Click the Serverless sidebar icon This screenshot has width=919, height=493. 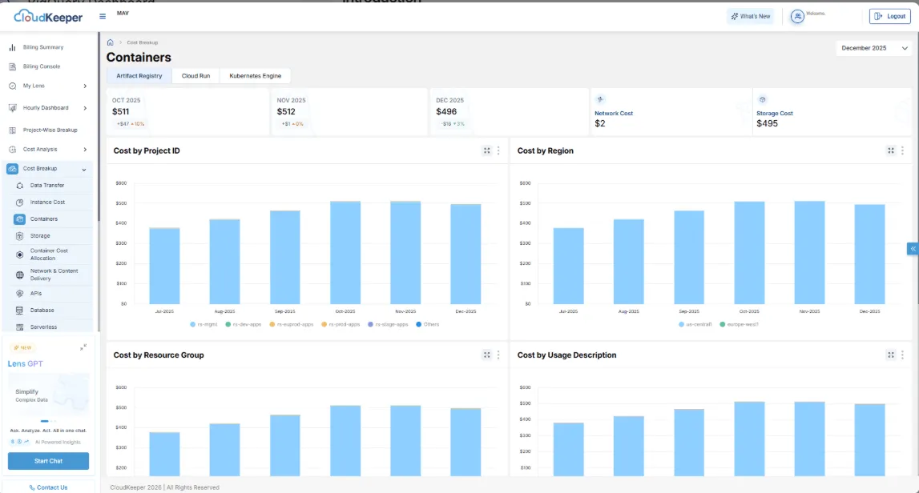tap(19, 327)
